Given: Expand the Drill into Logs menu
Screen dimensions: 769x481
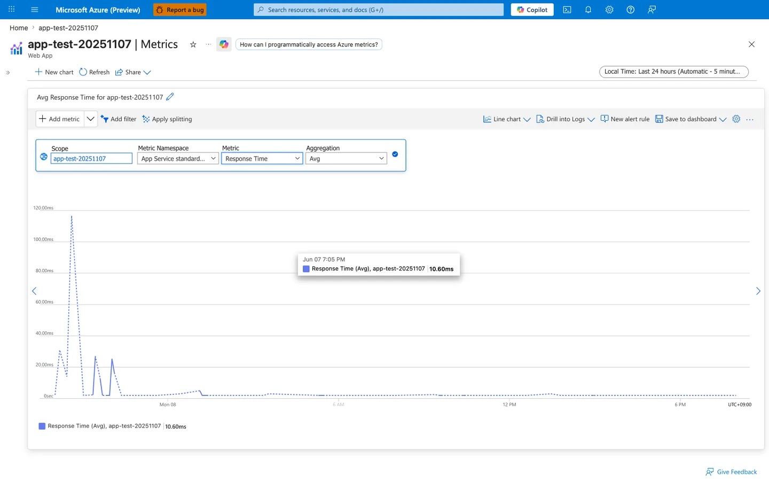Looking at the screenshot, I should point(566,119).
